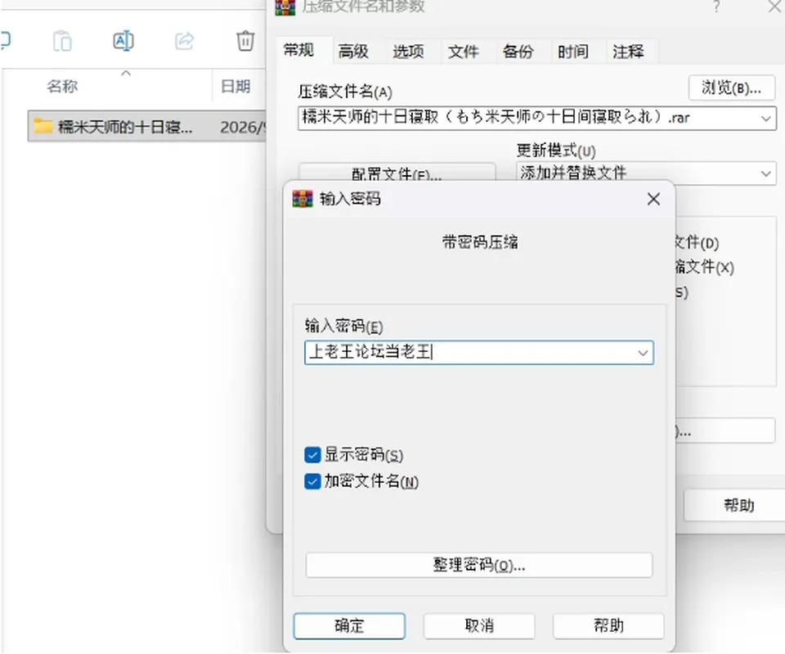Click the share icon in Explorer toolbar

coord(184,41)
